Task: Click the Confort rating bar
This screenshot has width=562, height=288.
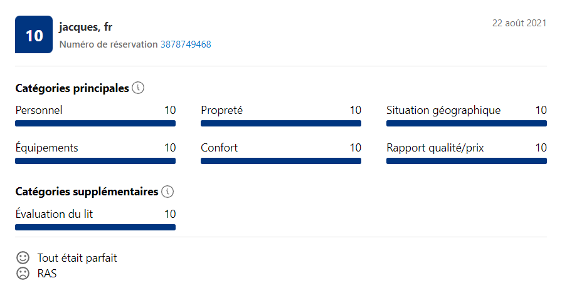Action: (x=281, y=161)
